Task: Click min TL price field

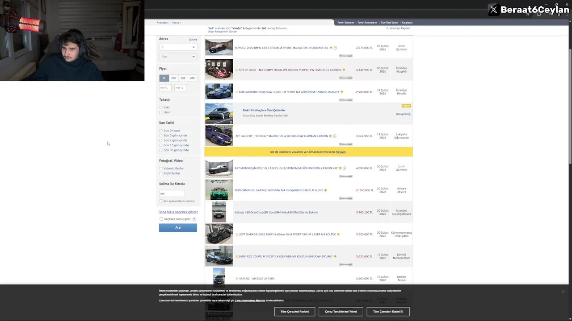Action: (165, 88)
